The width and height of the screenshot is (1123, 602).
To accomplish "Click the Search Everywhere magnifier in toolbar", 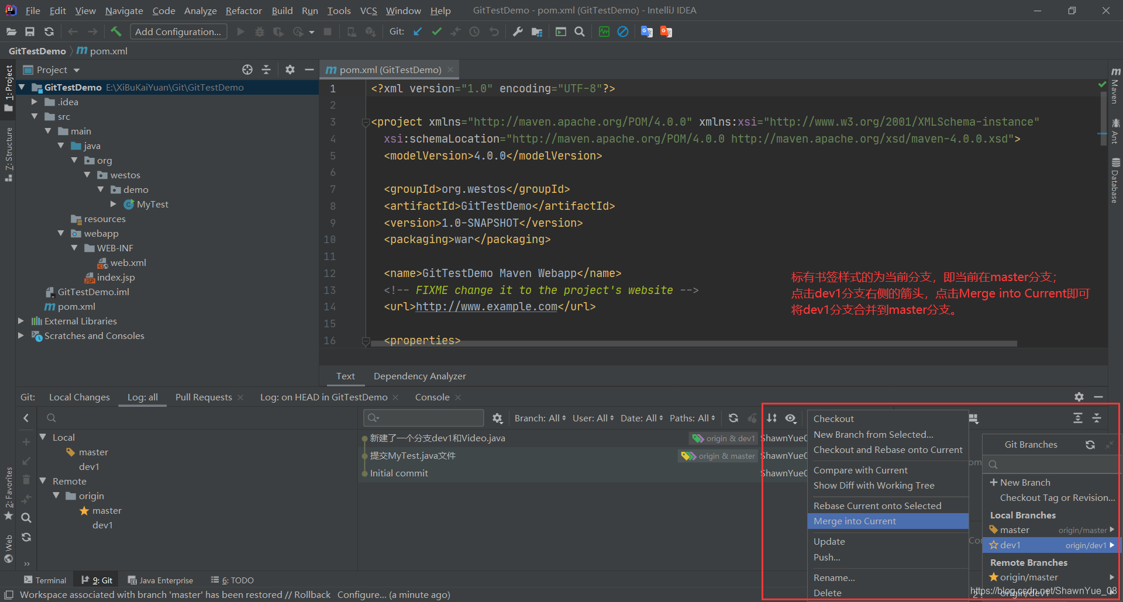I will pos(580,32).
